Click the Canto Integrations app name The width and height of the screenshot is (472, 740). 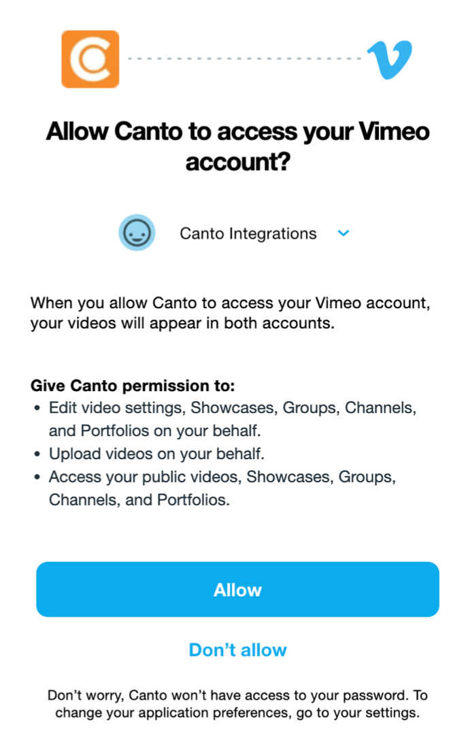pos(248,233)
